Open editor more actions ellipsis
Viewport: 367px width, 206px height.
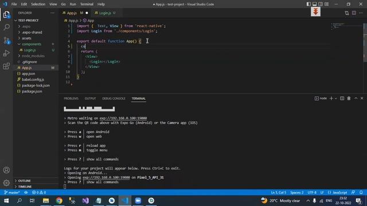(x=361, y=13)
